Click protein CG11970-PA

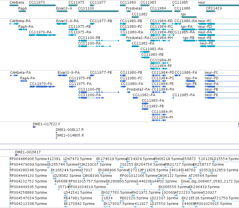click(x=41, y=84)
